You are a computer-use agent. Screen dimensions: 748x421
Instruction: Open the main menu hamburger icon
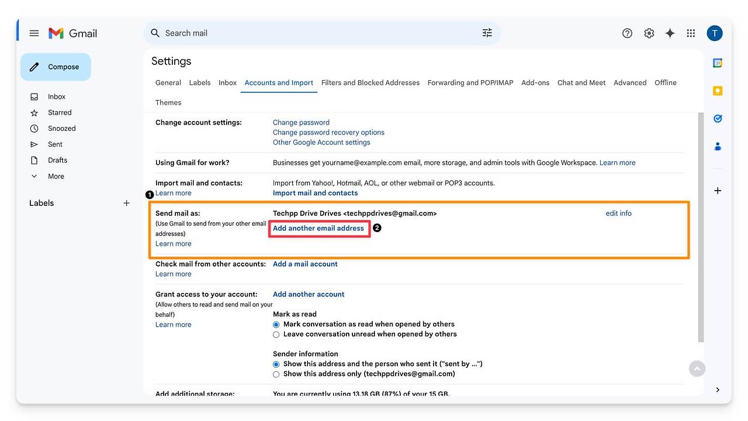pos(34,33)
